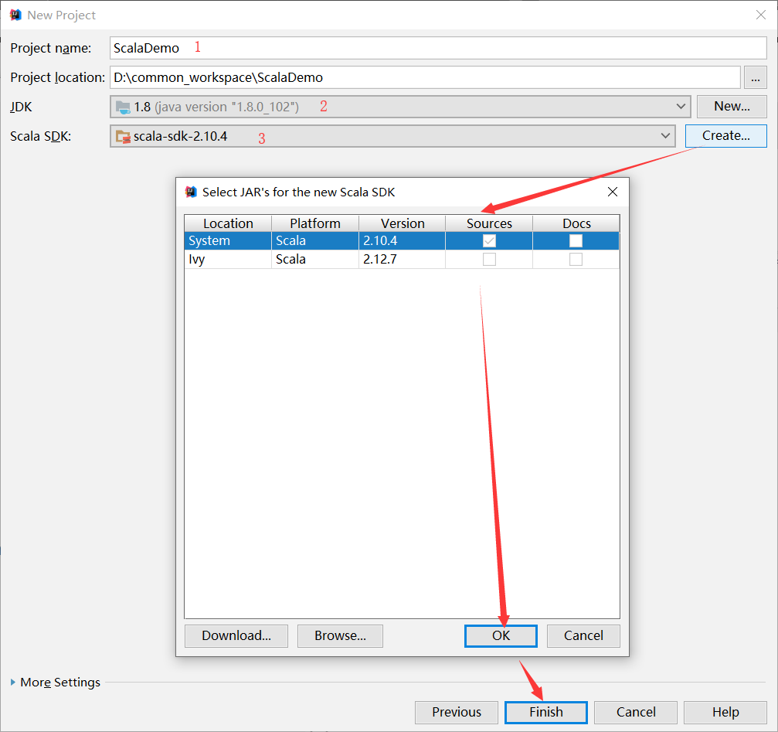Screen dimensions: 778x732
Task: Sort by the Platform column header
Action: click(315, 223)
